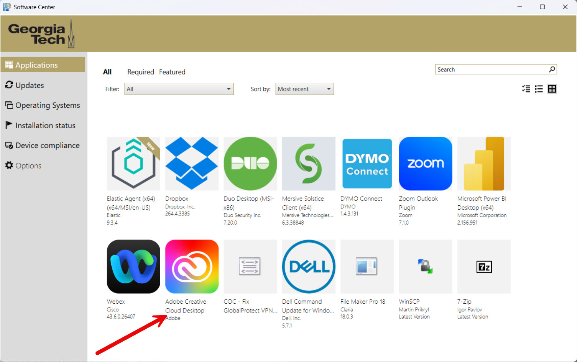Switch to tile grid view icon

(552, 89)
